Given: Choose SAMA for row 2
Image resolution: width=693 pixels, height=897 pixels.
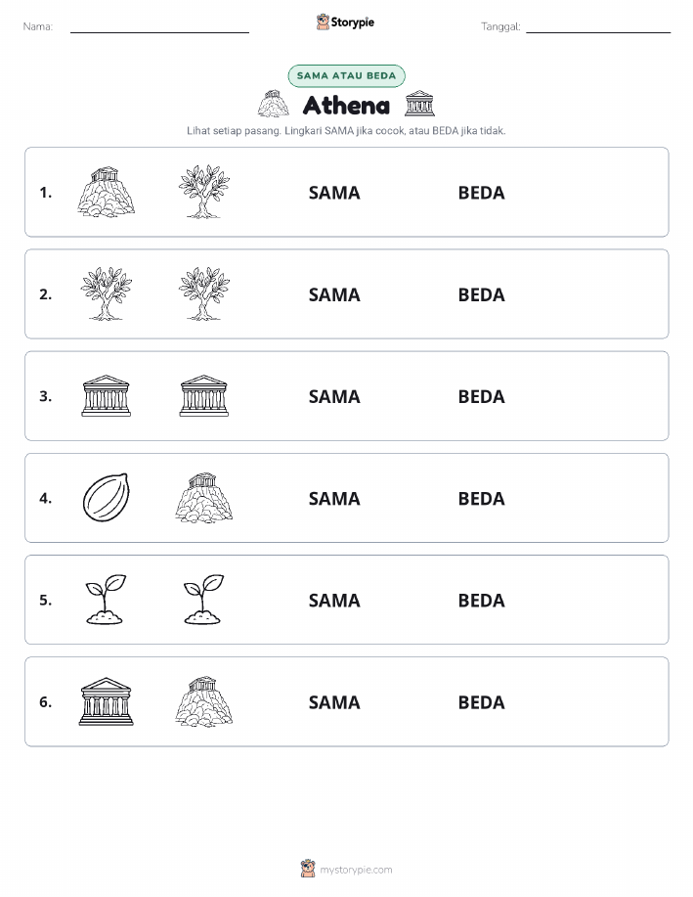Looking at the screenshot, I should tap(334, 294).
